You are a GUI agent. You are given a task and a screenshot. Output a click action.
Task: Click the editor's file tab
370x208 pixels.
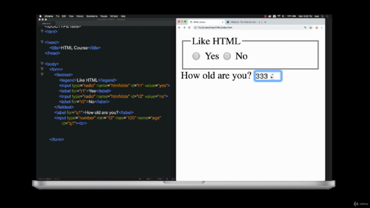(46, 24)
